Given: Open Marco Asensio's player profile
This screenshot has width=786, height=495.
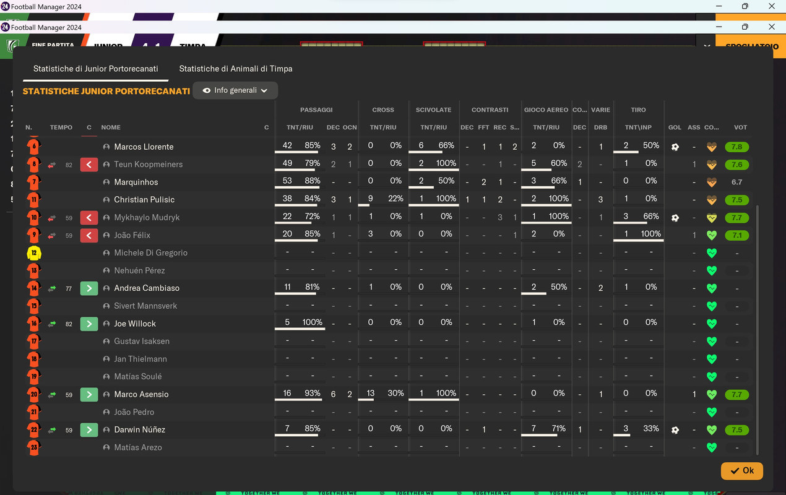Looking at the screenshot, I should 141,394.
